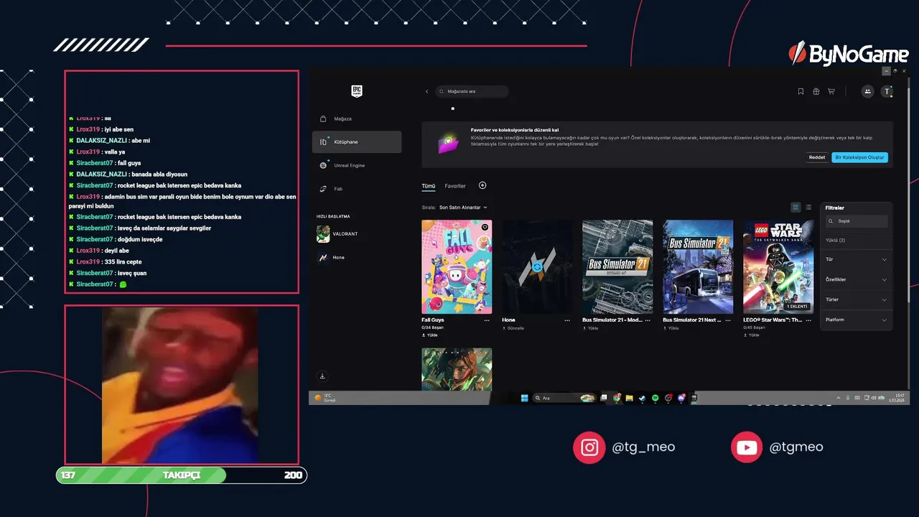
Task: Go back with the arrow beside search
Action: pos(426,91)
